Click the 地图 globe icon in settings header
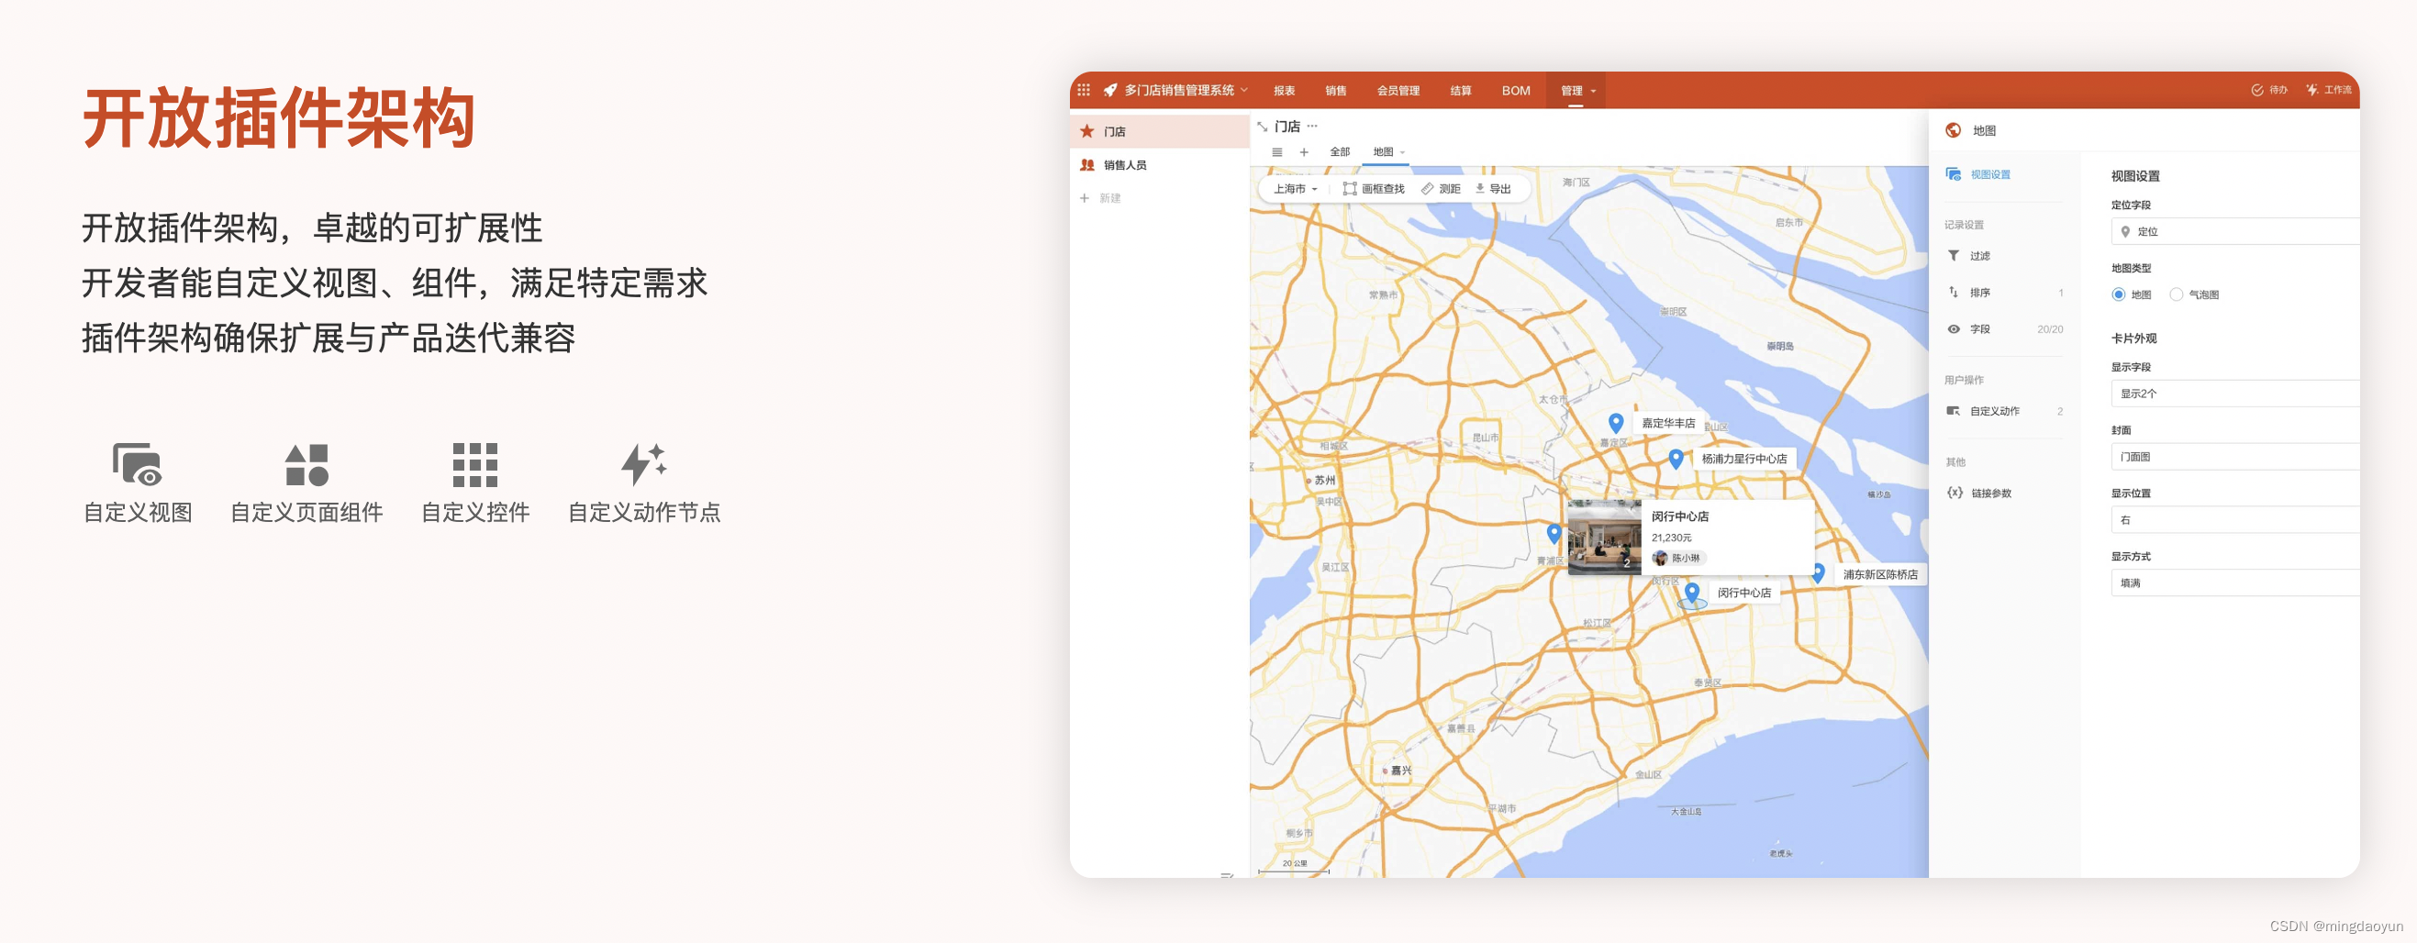Screen dimensions: 2417x943 (1953, 130)
